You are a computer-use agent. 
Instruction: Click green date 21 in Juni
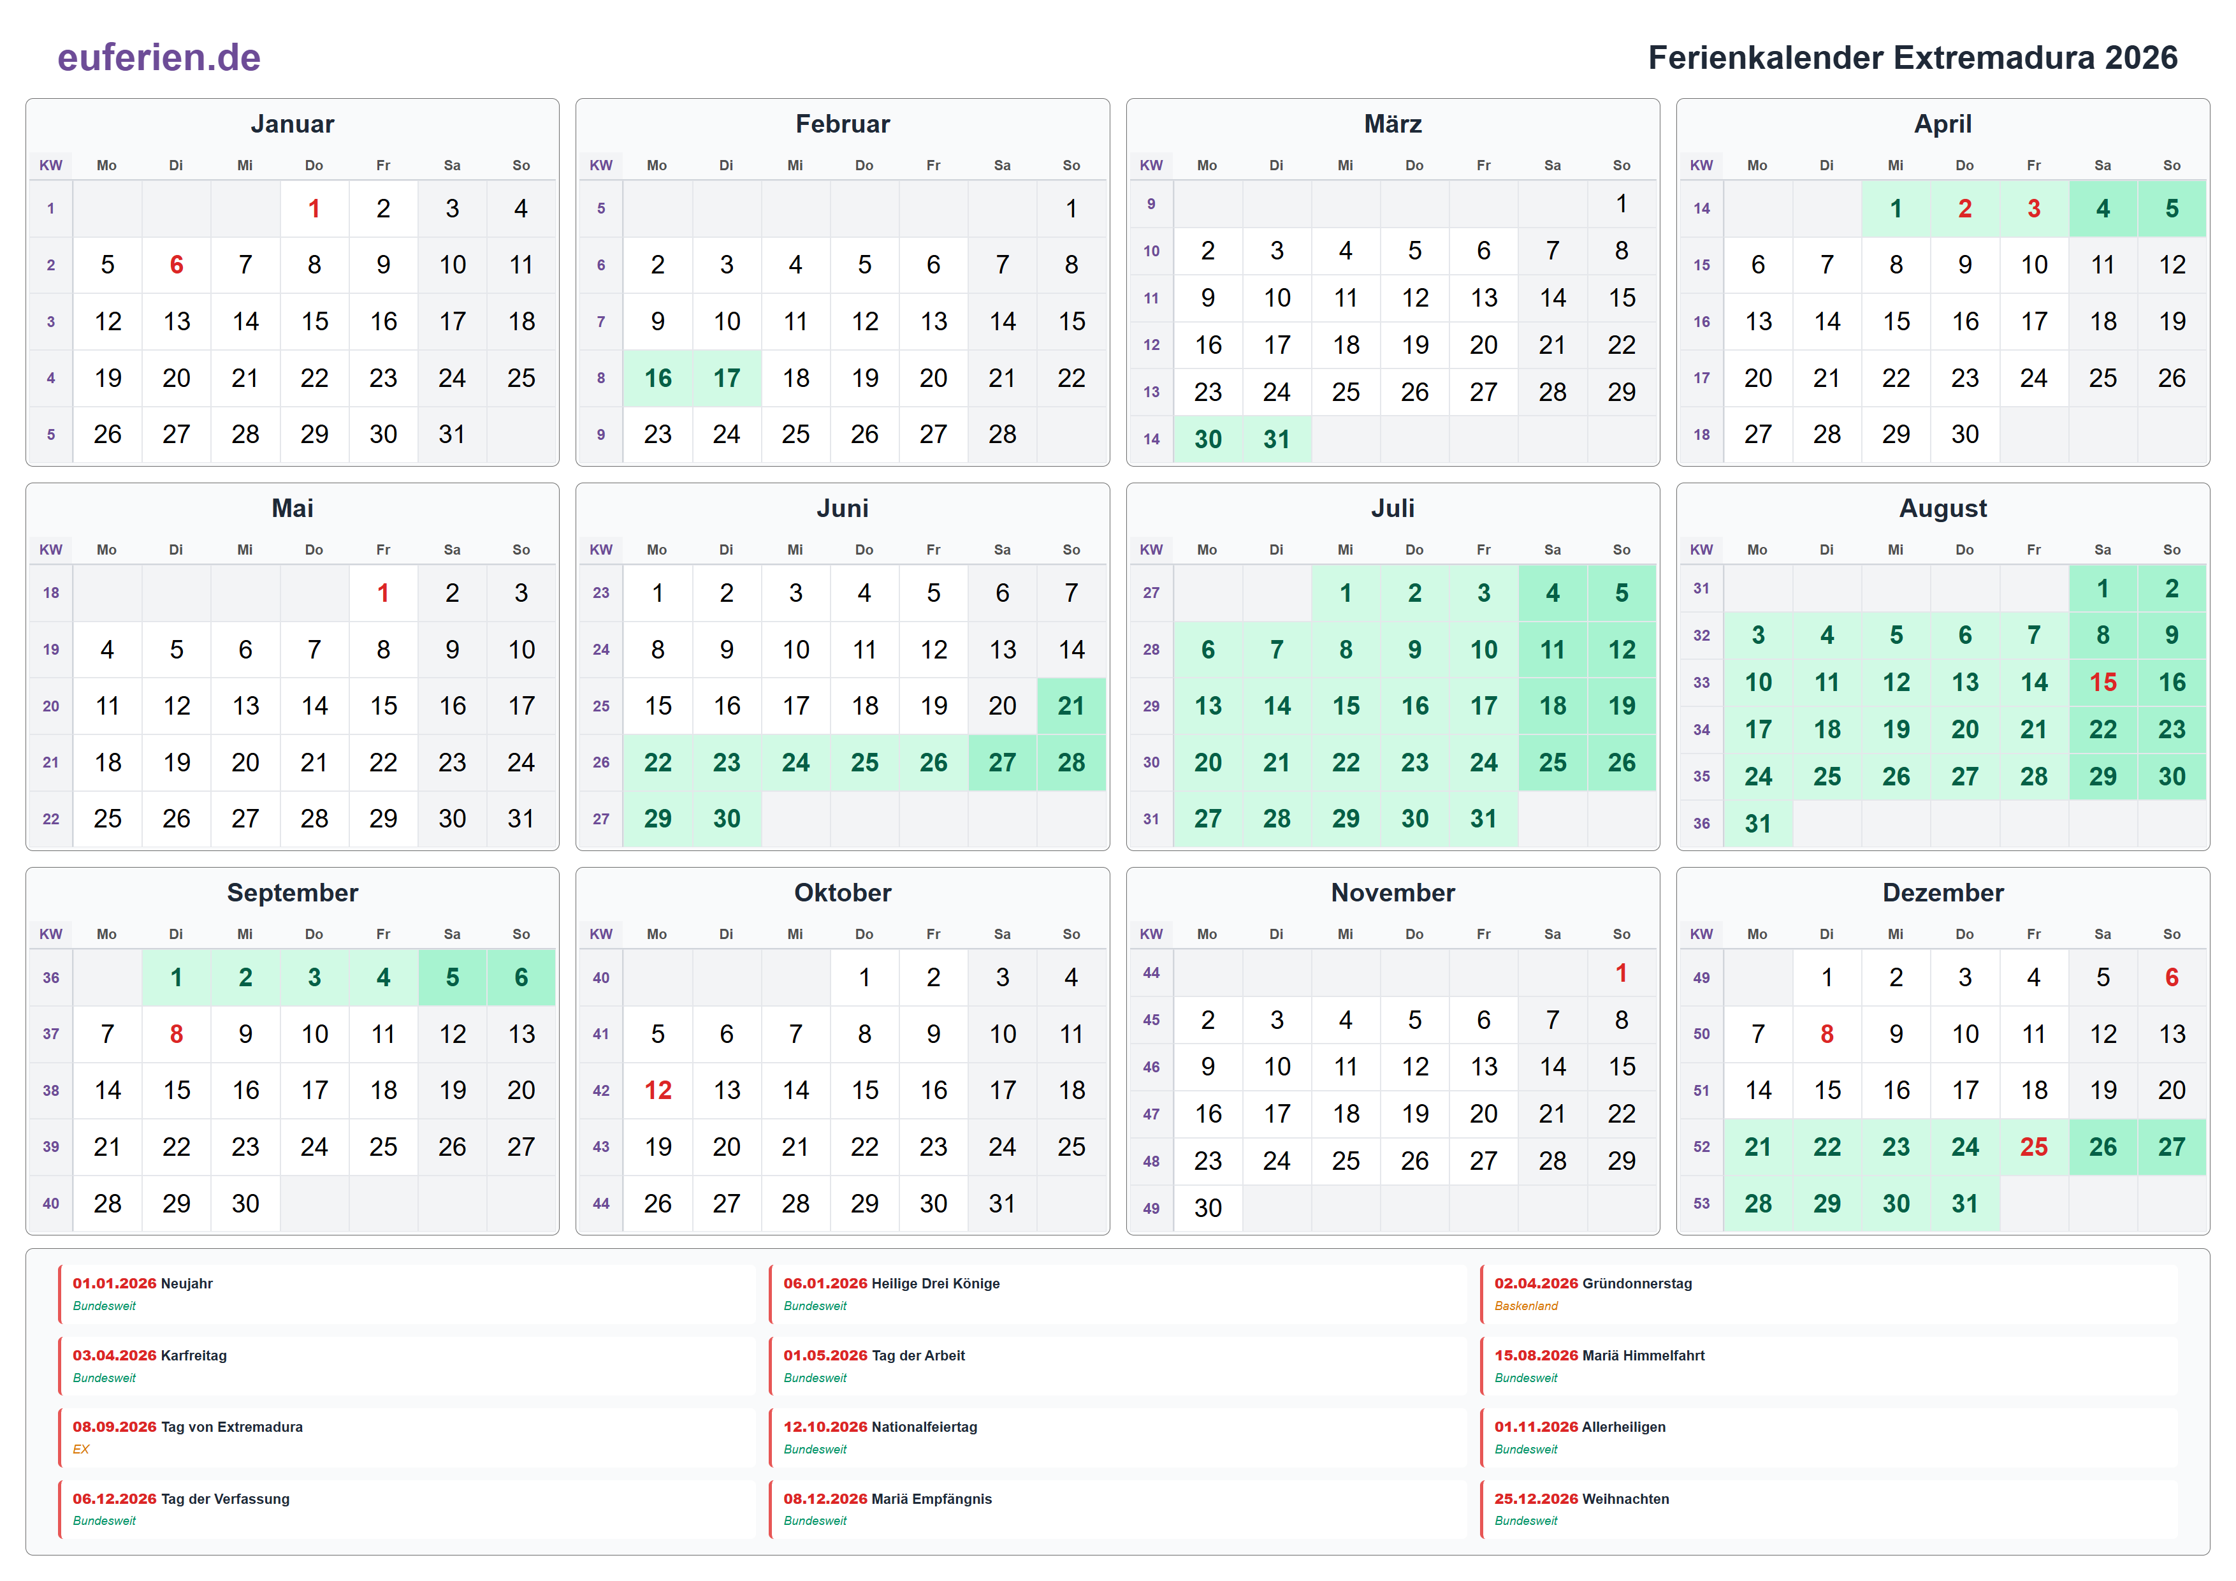point(1071,706)
